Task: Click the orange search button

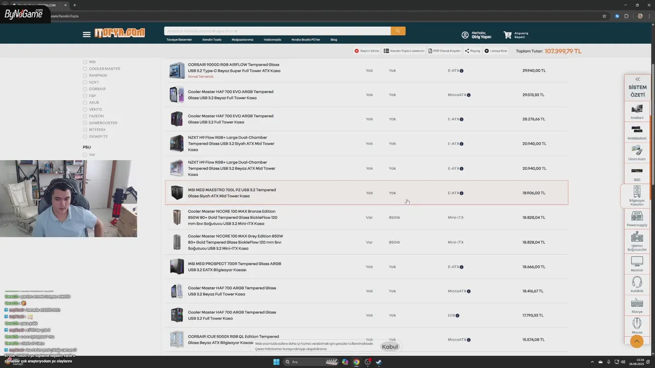Action: (398, 31)
